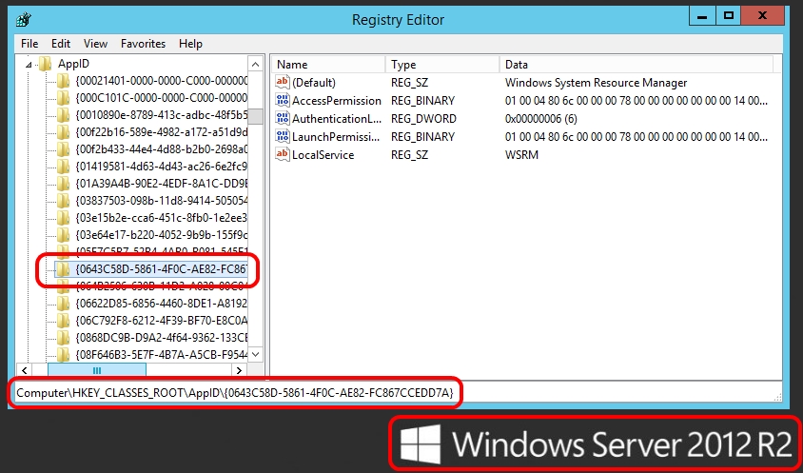Viewport: 803px width, 473px height.
Task: Select folder icon of {00021401-0000-0000-C000 key
Action: (x=63, y=81)
